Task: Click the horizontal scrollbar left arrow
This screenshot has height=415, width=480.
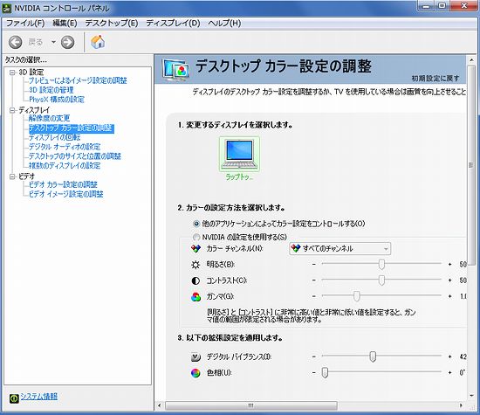Action: coord(159,405)
